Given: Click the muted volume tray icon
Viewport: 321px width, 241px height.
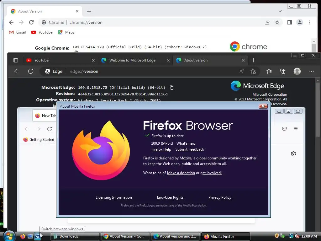Looking at the screenshot, I should (297, 236).
